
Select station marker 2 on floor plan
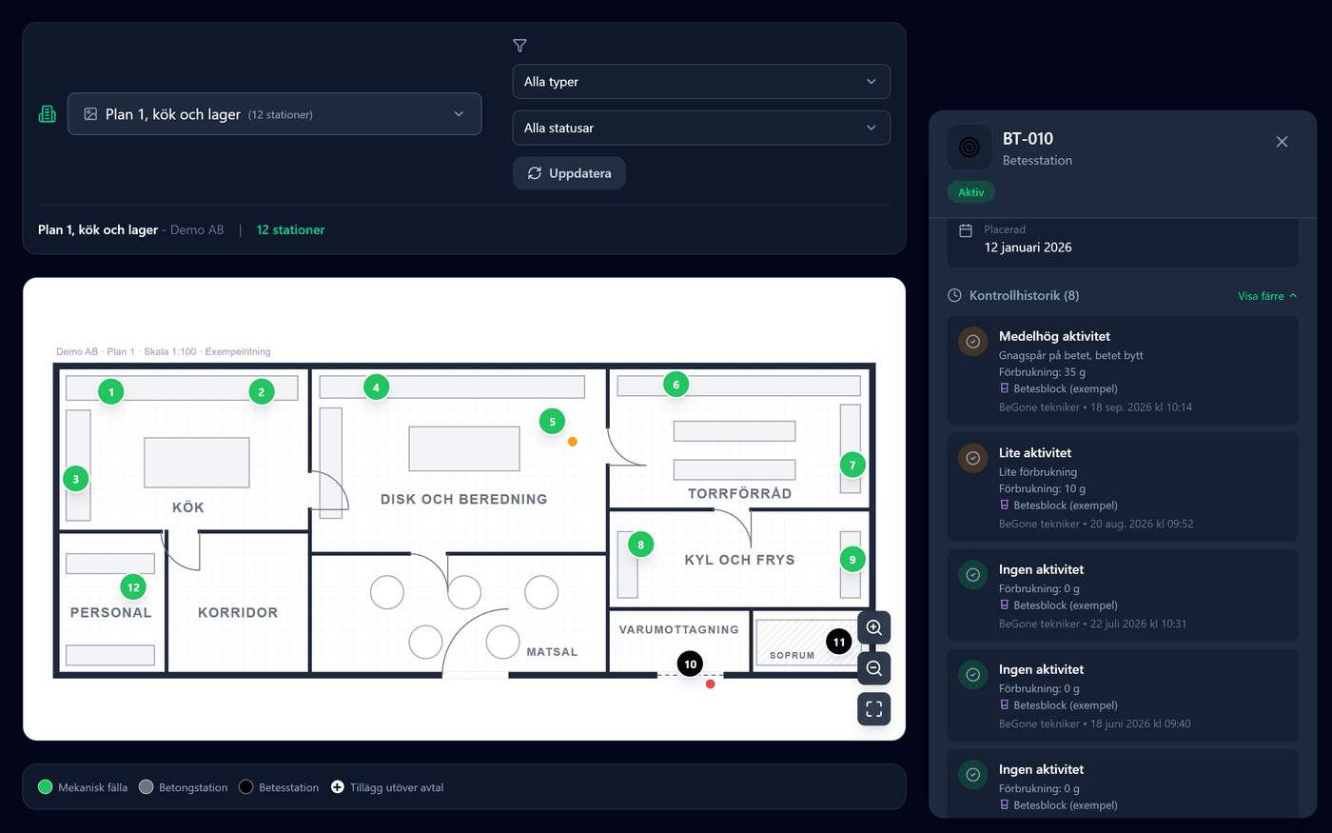(262, 391)
